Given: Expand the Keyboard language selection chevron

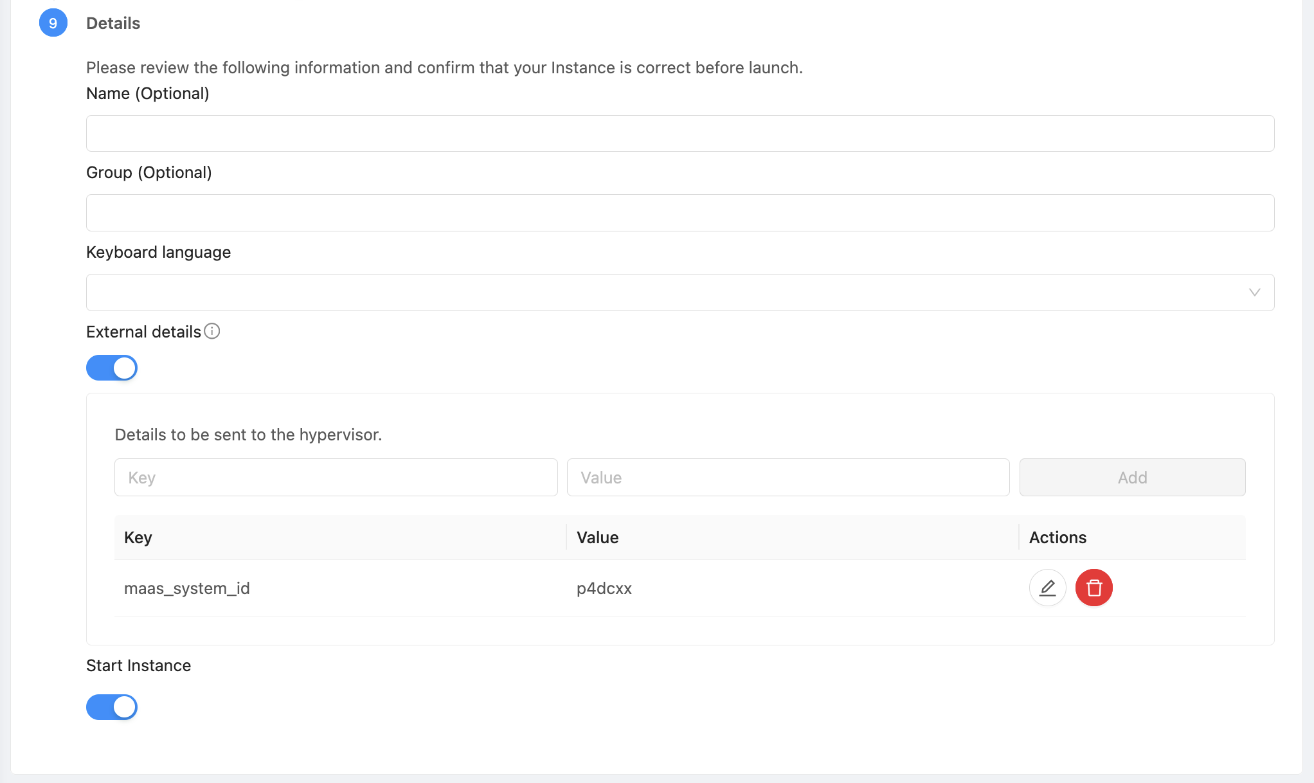Looking at the screenshot, I should (1254, 292).
